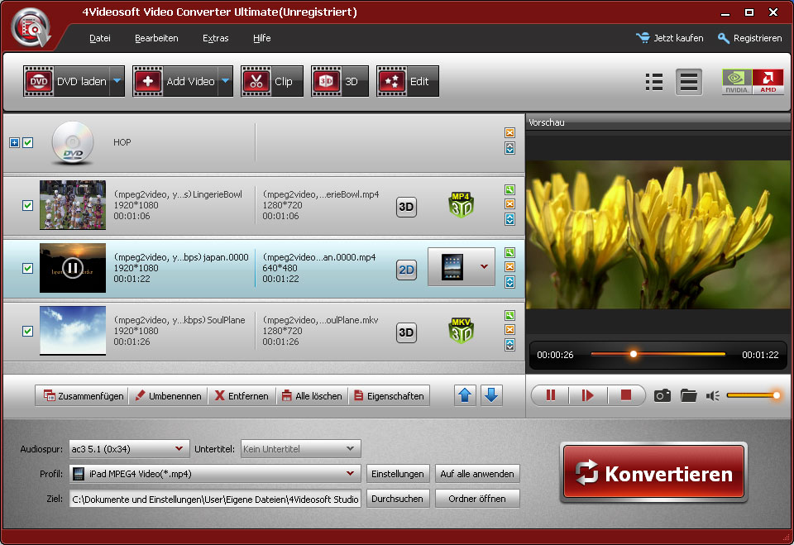The image size is (794, 545).
Task: Uncheck the japan.0000 video checkbox
Action: 28,269
